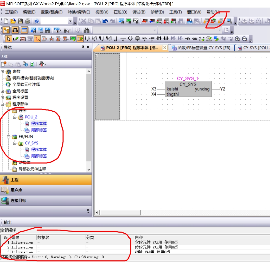
Task: Click the binoculars find device icon
Action: 87,30
